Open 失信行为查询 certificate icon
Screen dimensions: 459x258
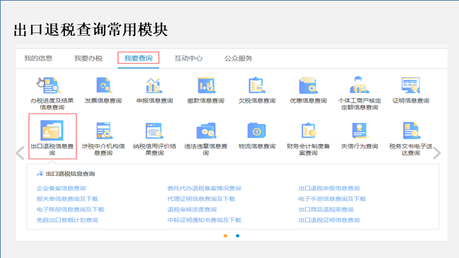pyautogui.click(x=360, y=131)
